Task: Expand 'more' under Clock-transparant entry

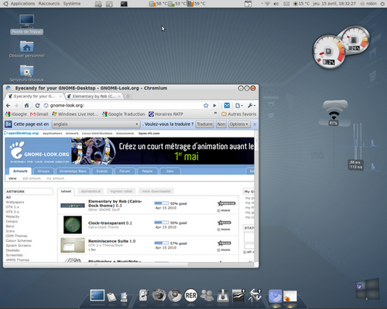Action: coord(224,229)
